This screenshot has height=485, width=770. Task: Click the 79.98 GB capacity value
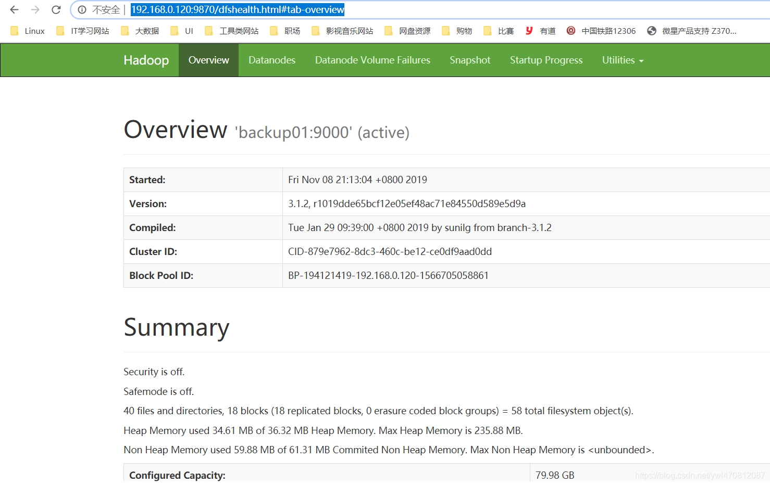pos(555,475)
